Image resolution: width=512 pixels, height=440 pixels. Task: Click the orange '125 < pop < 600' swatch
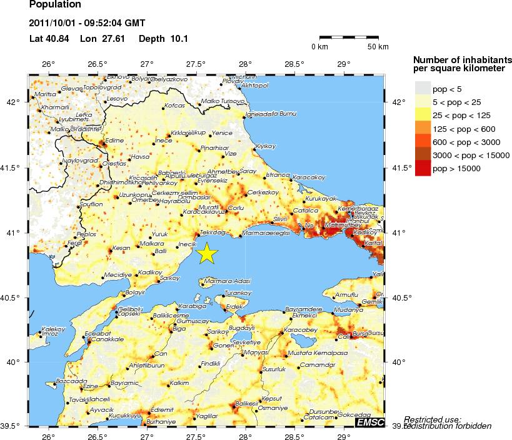coord(423,129)
